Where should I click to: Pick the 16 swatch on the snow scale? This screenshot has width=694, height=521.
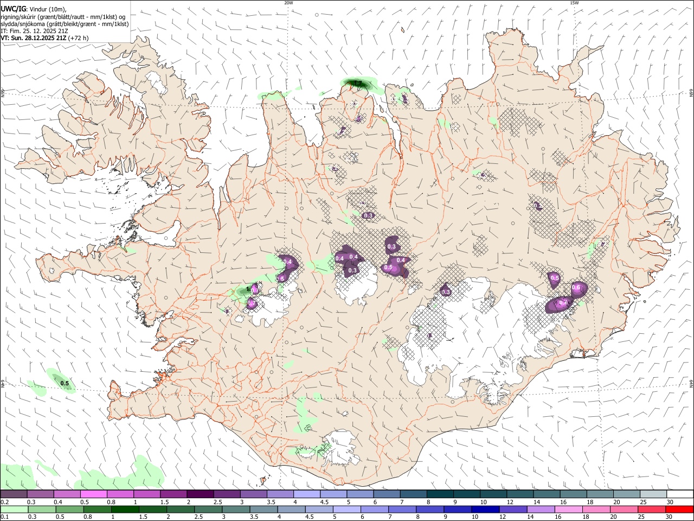point(573,494)
